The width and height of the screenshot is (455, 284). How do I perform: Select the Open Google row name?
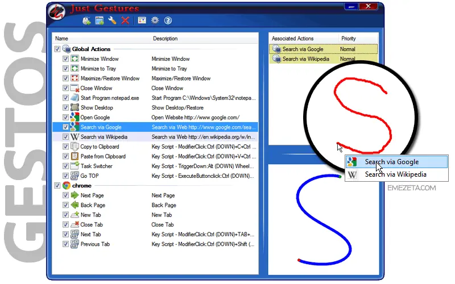(95, 118)
